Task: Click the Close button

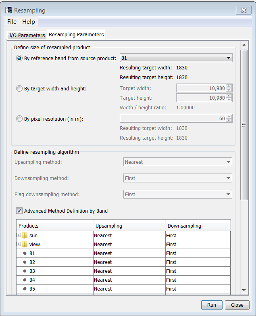Action: pyautogui.click(x=237, y=305)
